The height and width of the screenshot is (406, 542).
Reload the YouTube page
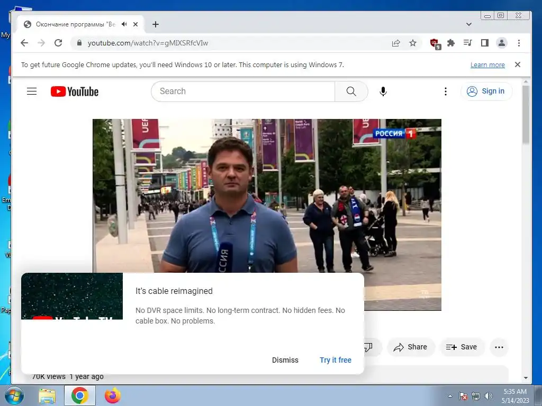pos(58,43)
